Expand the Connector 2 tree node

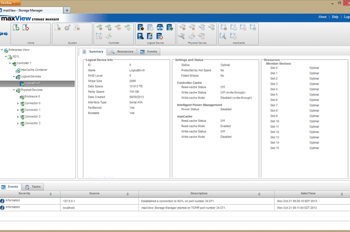(18, 117)
